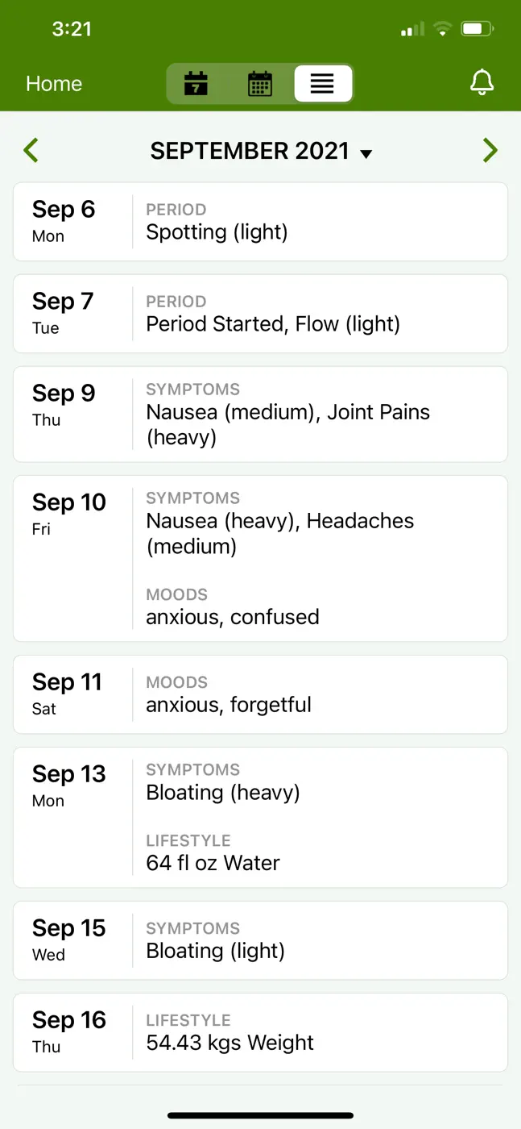Open notifications with the bell icon
The width and height of the screenshot is (521, 1129).
[x=482, y=82]
